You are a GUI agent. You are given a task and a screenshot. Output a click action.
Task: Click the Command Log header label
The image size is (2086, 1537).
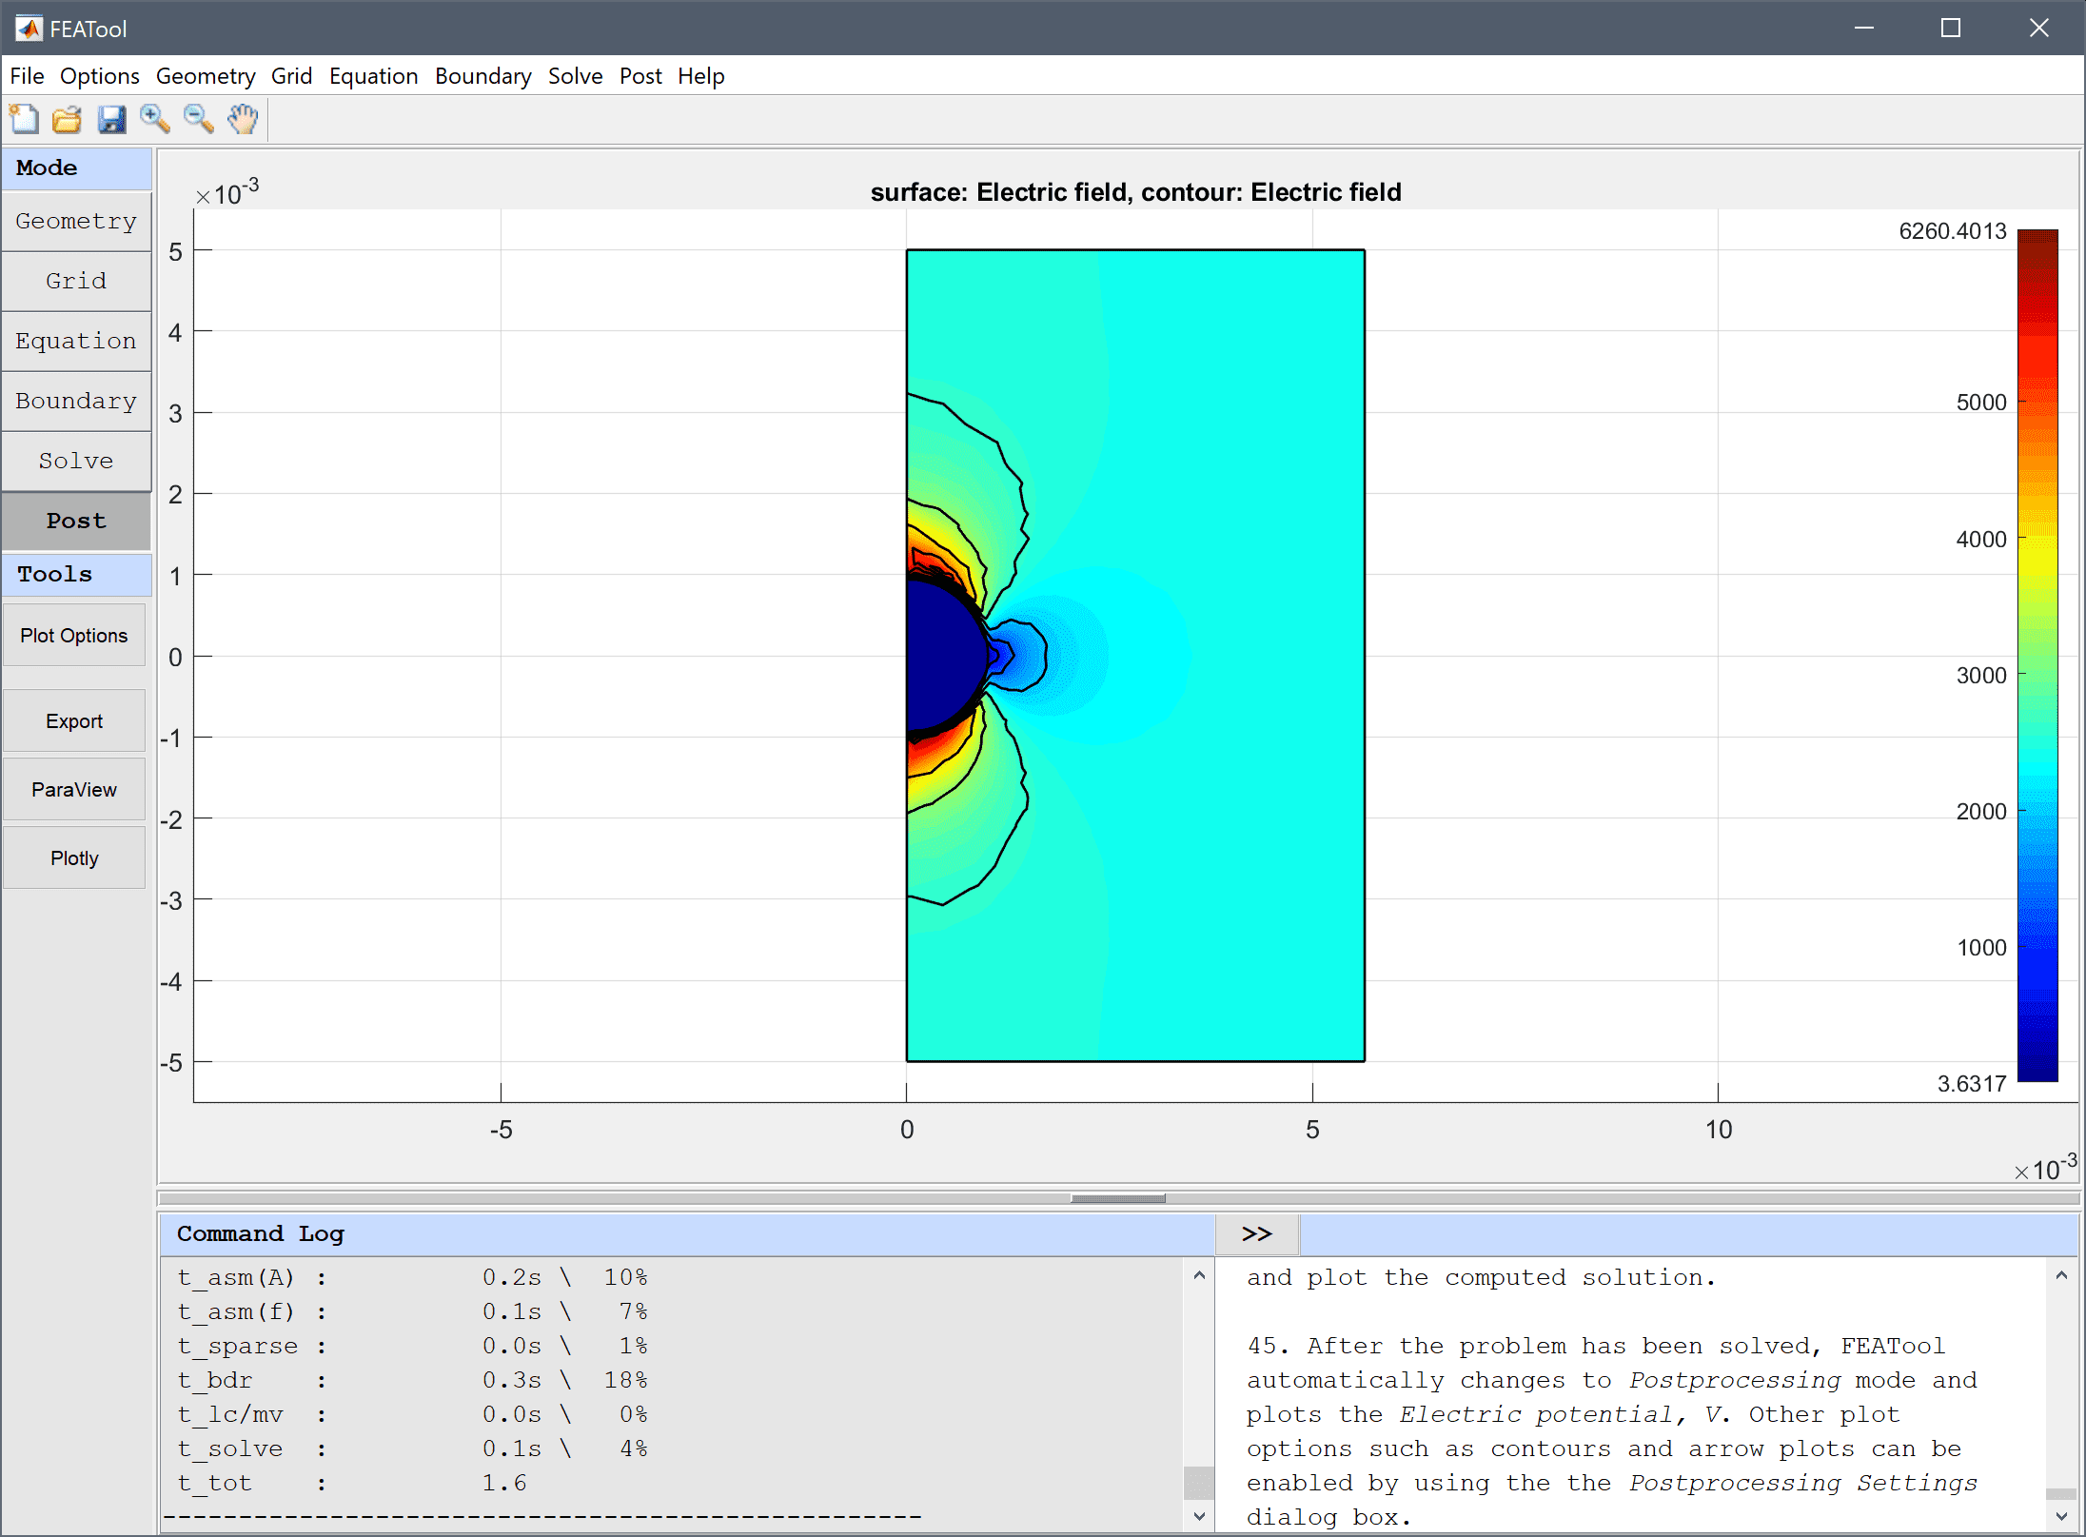click(261, 1234)
